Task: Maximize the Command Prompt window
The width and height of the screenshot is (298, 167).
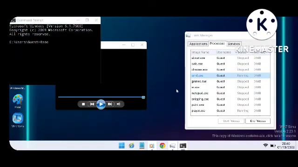Action: pyautogui.click(x=87, y=20)
